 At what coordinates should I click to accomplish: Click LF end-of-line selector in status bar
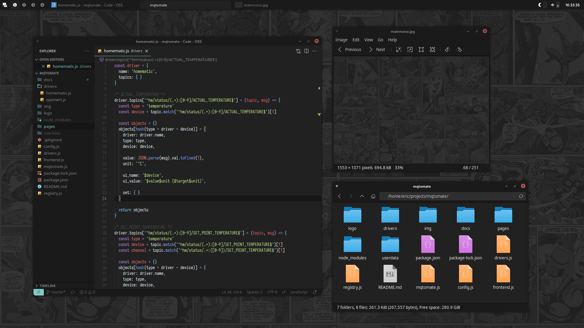click(284, 292)
